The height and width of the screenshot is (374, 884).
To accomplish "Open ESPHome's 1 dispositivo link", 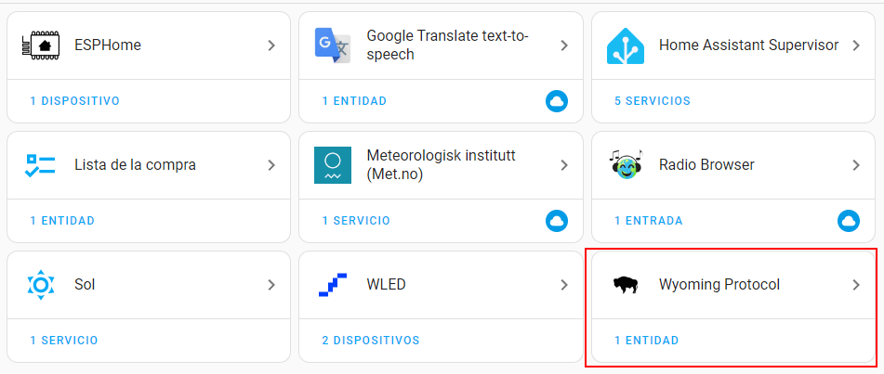I will click(74, 101).
